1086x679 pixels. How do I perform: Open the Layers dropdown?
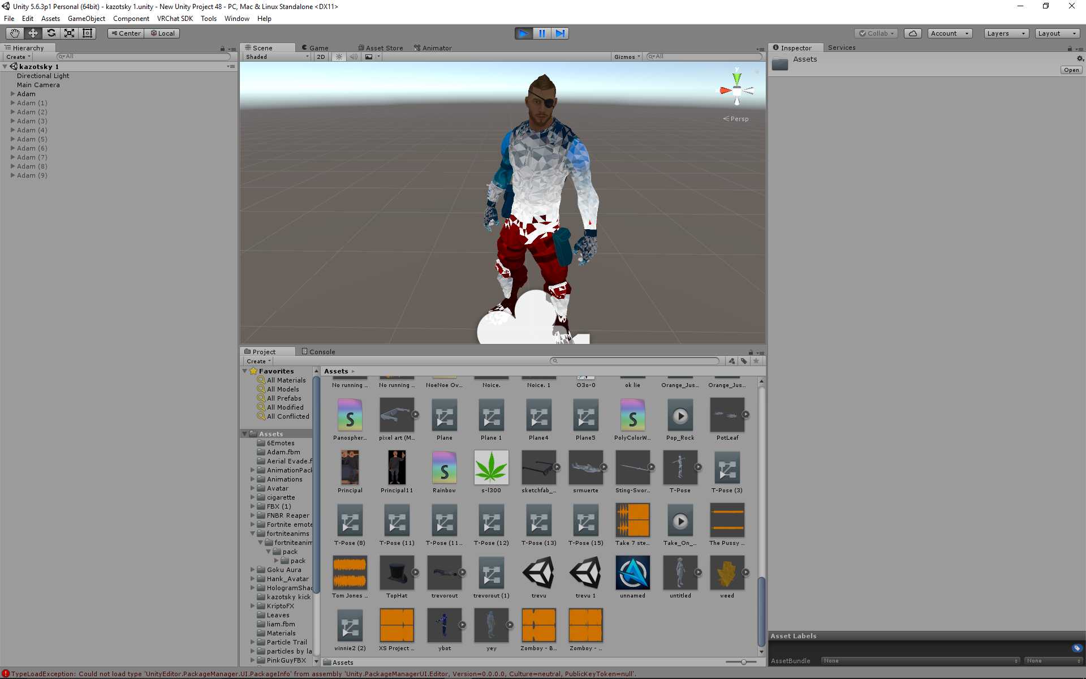[x=1005, y=33]
